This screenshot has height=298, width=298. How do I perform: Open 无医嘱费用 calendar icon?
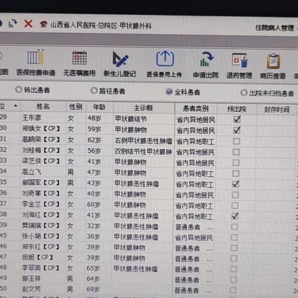[x=79, y=58]
